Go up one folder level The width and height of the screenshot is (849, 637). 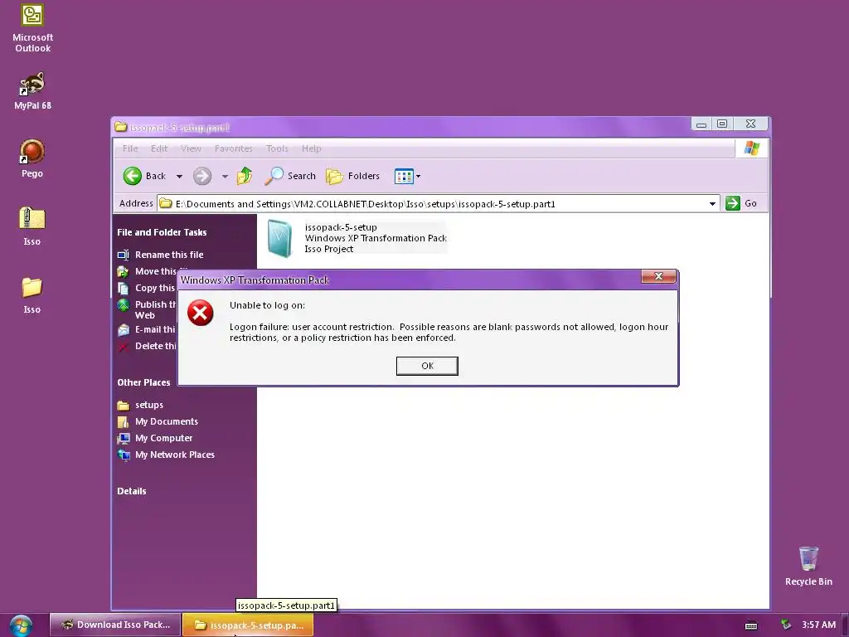click(245, 176)
